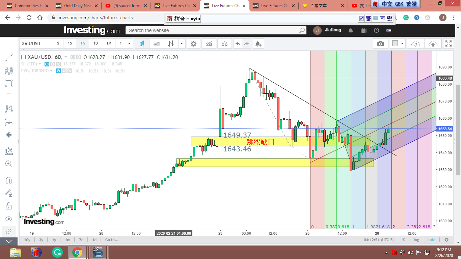Open chart properties gear in toolbar
This screenshot has width=461, height=259.
pyautogui.click(x=193, y=44)
